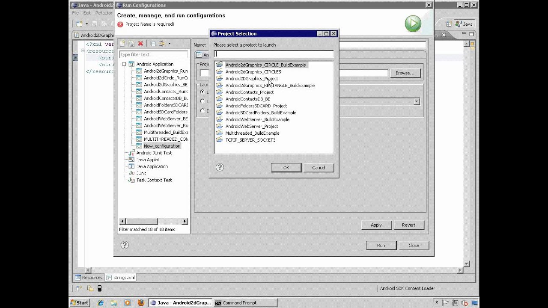Select the third launch action radio button
This screenshot has width=548, height=308.
click(203, 111)
